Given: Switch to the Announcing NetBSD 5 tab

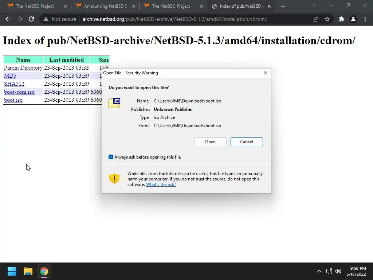Looking at the screenshot, I should point(105,6).
